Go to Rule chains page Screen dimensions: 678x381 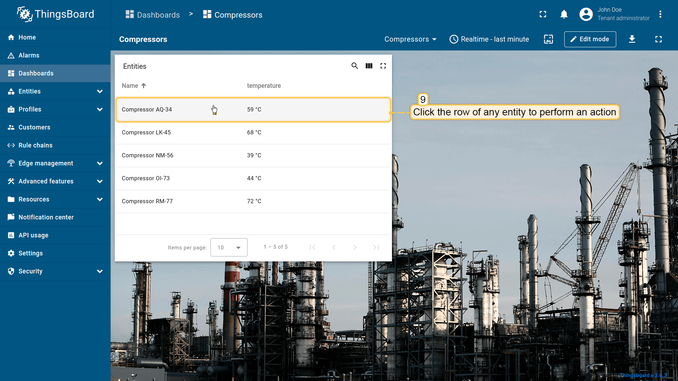tap(35, 145)
